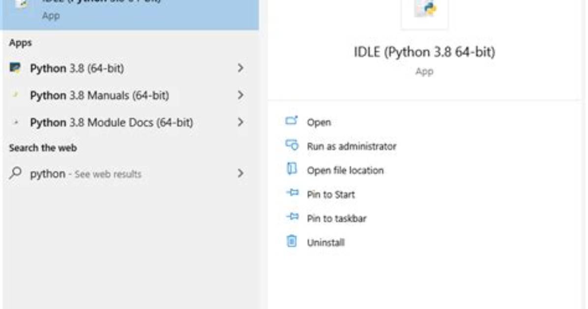588x309 pixels.
Task: Choose Open for IDLE
Action: [x=319, y=123]
